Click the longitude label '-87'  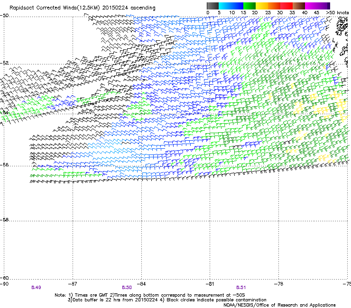tap(73, 284)
